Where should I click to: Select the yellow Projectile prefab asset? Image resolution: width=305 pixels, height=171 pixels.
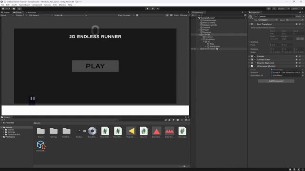[x=131, y=131]
